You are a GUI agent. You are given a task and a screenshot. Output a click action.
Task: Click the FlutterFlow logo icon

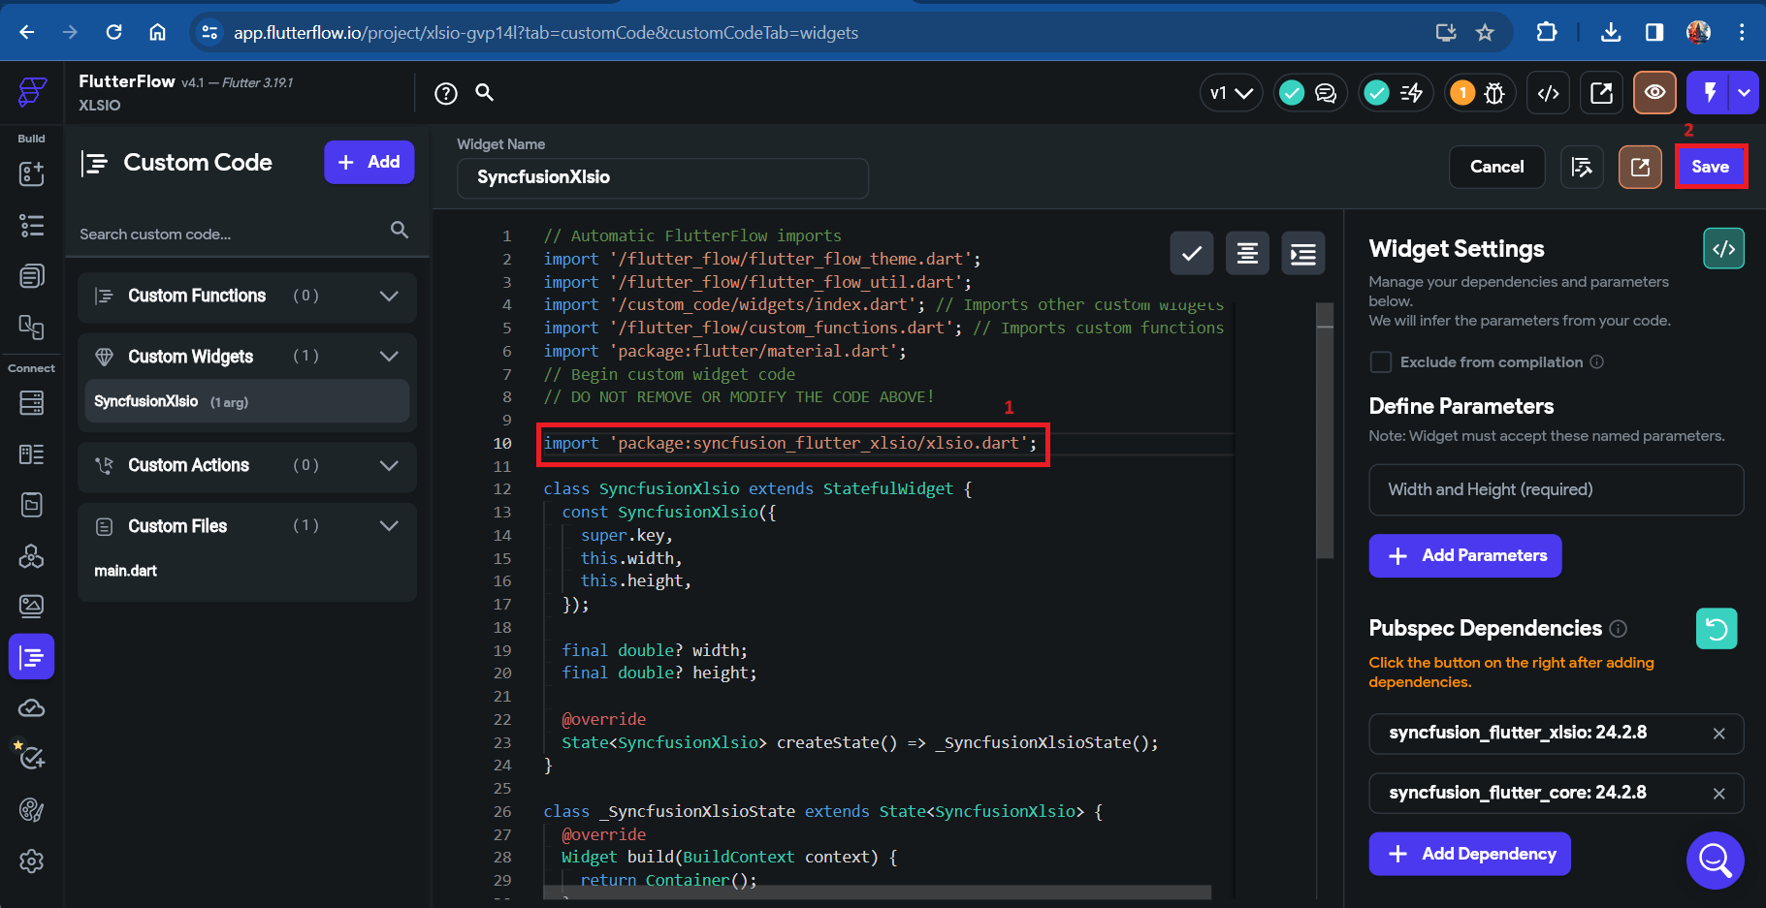[x=32, y=92]
